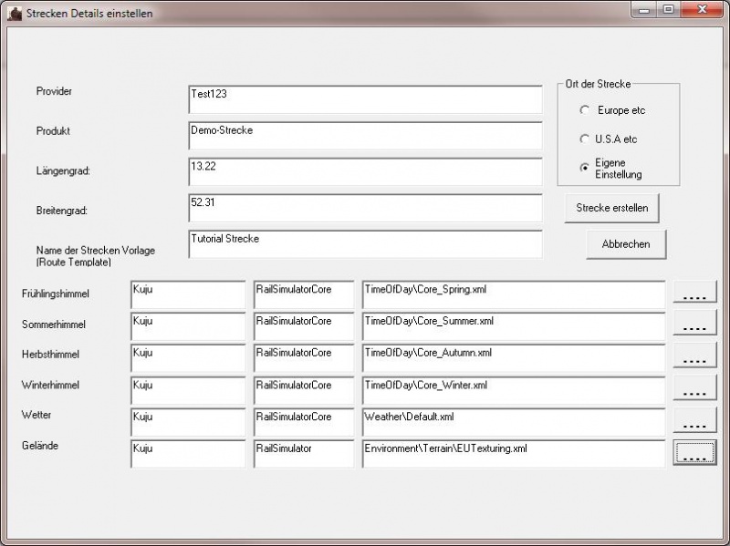Click the Strecke erstellen button
The image size is (730, 546).
611,208
